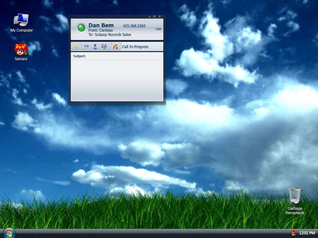Select the Samara desktop icon
318x238 pixels.
[21, 52]
